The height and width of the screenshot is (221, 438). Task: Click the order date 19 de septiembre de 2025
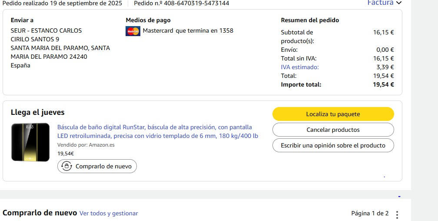tap(86, 3)
